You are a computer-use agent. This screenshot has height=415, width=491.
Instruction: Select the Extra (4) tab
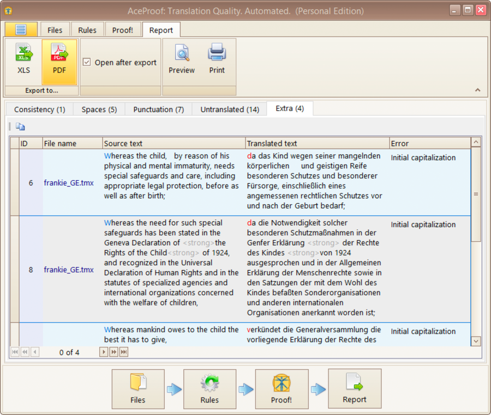(290, 108)
